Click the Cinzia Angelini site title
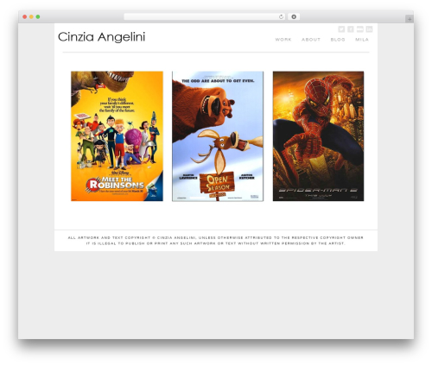432x365 pixels. [101, 37]
